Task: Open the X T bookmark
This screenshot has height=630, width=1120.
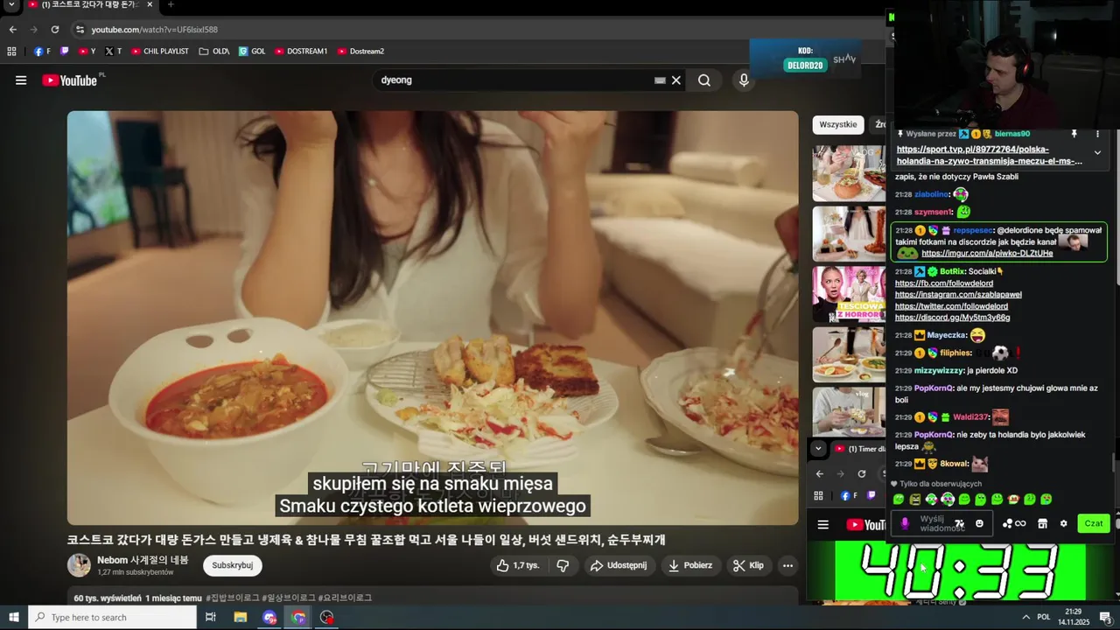Action: click(113, 52)
